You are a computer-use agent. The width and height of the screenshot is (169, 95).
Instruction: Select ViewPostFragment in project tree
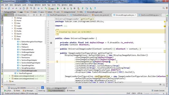[x=25, y=73]
